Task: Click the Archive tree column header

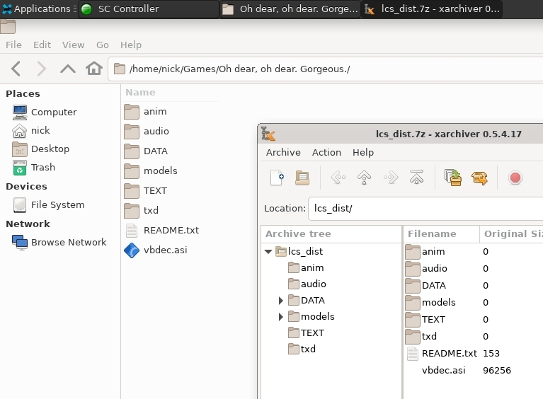Action: tap(331, 234)
